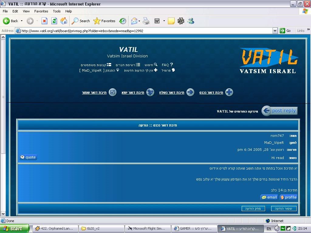Switch to the 422. Orphaned Lan... taskbar window

[55, 229]
